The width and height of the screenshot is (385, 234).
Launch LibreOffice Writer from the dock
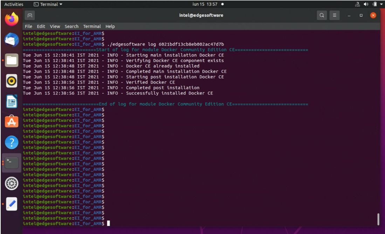pos(12,101)
